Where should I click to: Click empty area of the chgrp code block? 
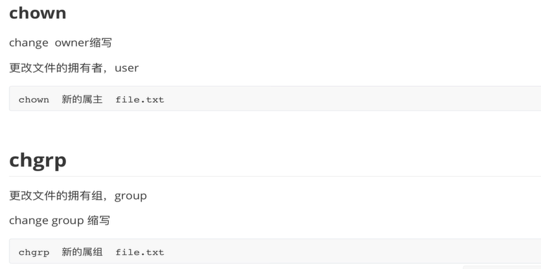(x=345, y=251)
